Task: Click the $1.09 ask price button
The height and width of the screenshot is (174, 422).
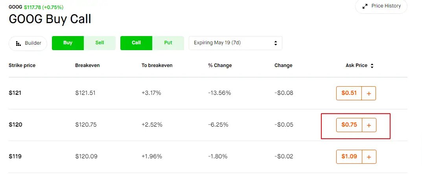Action: tap(349, 157)
